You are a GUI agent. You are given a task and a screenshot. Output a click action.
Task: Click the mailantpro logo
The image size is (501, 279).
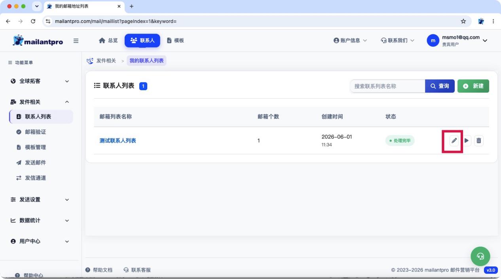click(x=38, y=40)
